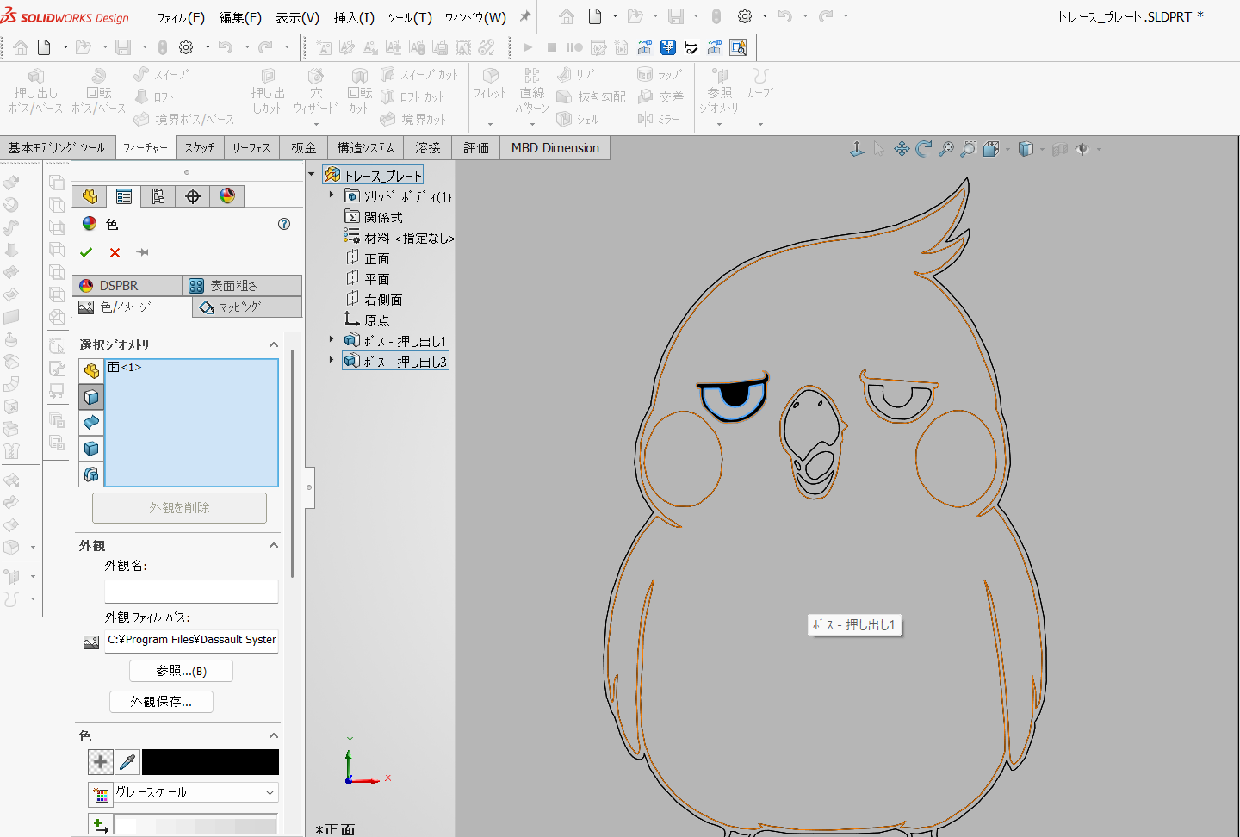The height and width of the screenshot is (837, 1240).
Task: Expand the ボス-押し出し3 feature node
Action: (x=332, y=361)
